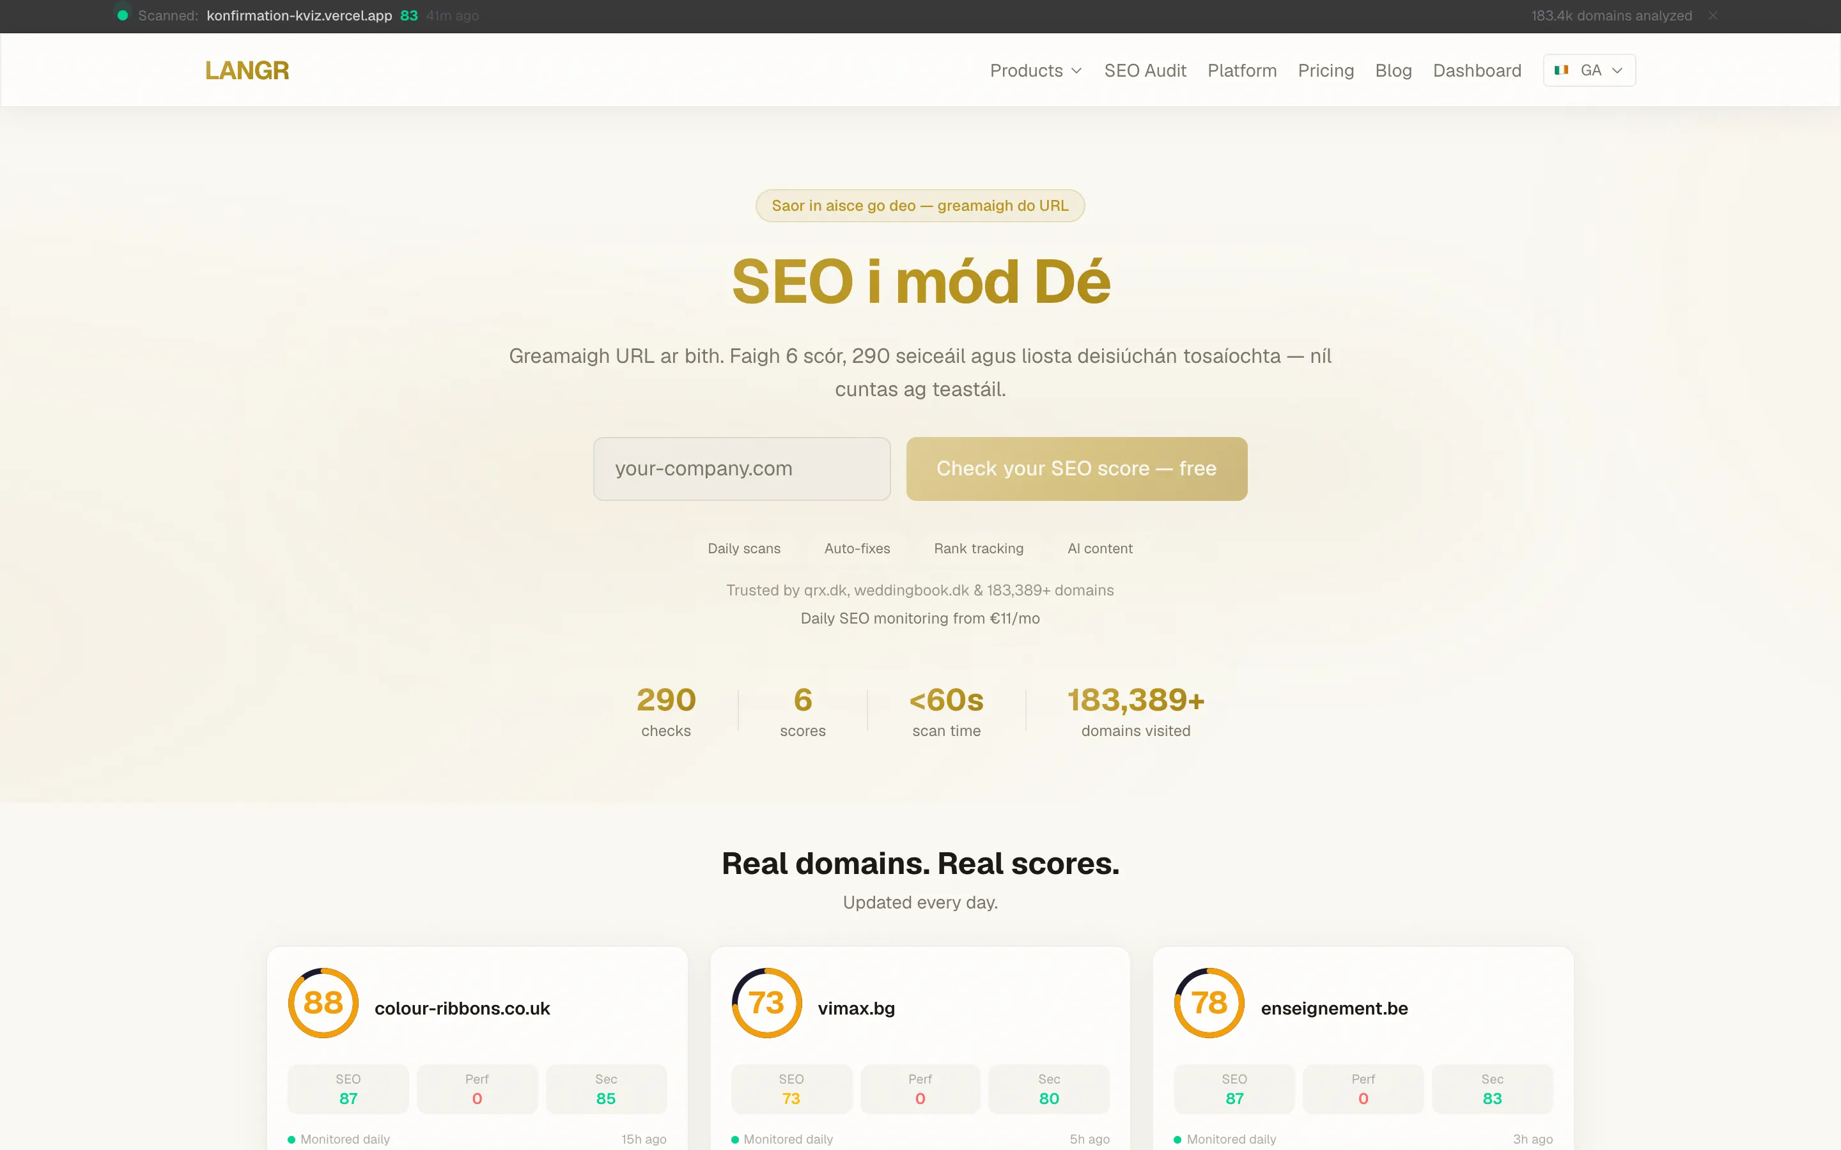
Task: Click Sec 80 tile on vimax.bg card
Action: tap(1049, 1089)
